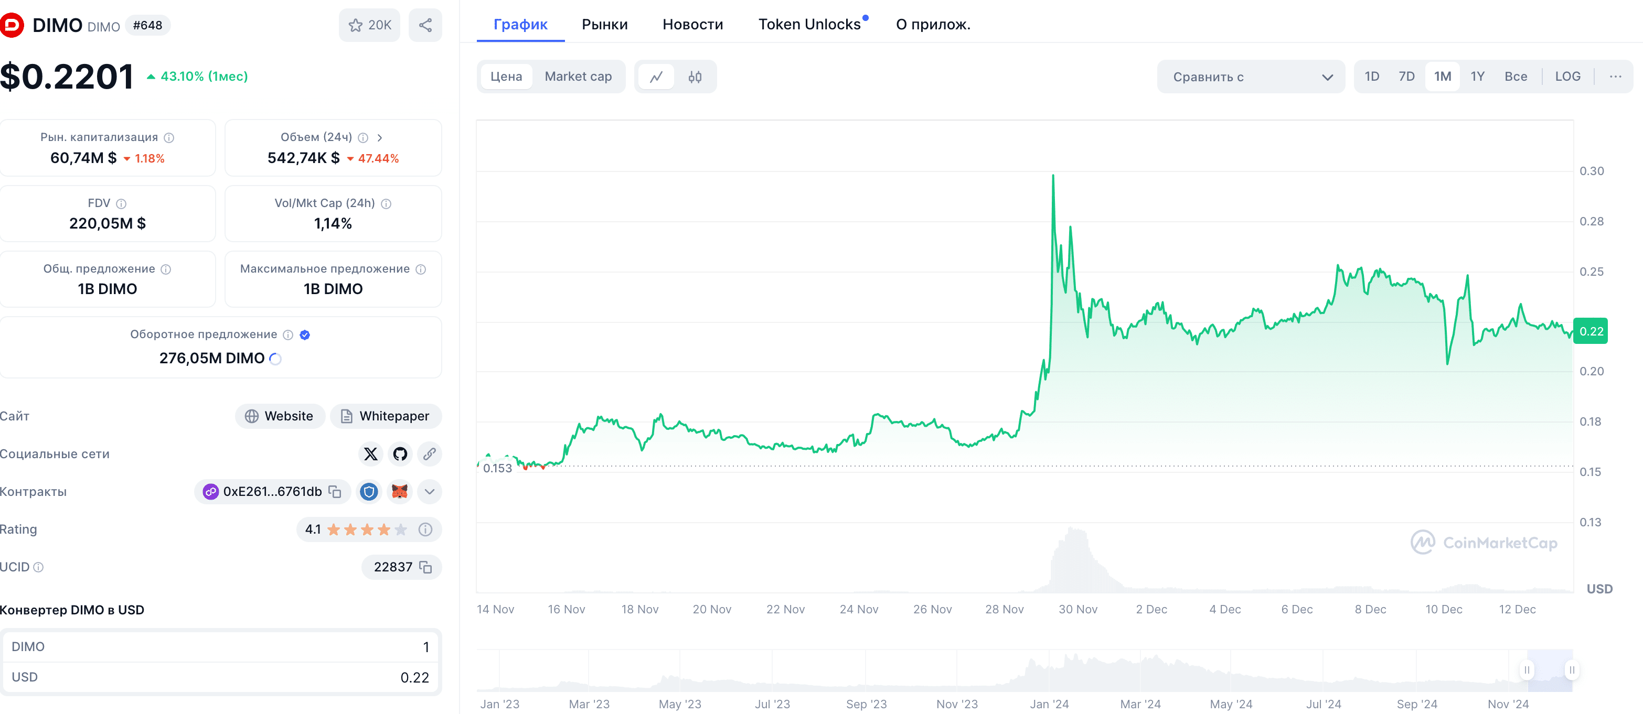Image resolution: width=1643 pixels, height=714 pixels.
Task: Set chart range to Все
Action: pyautogui.click(x=1516, y=77)
